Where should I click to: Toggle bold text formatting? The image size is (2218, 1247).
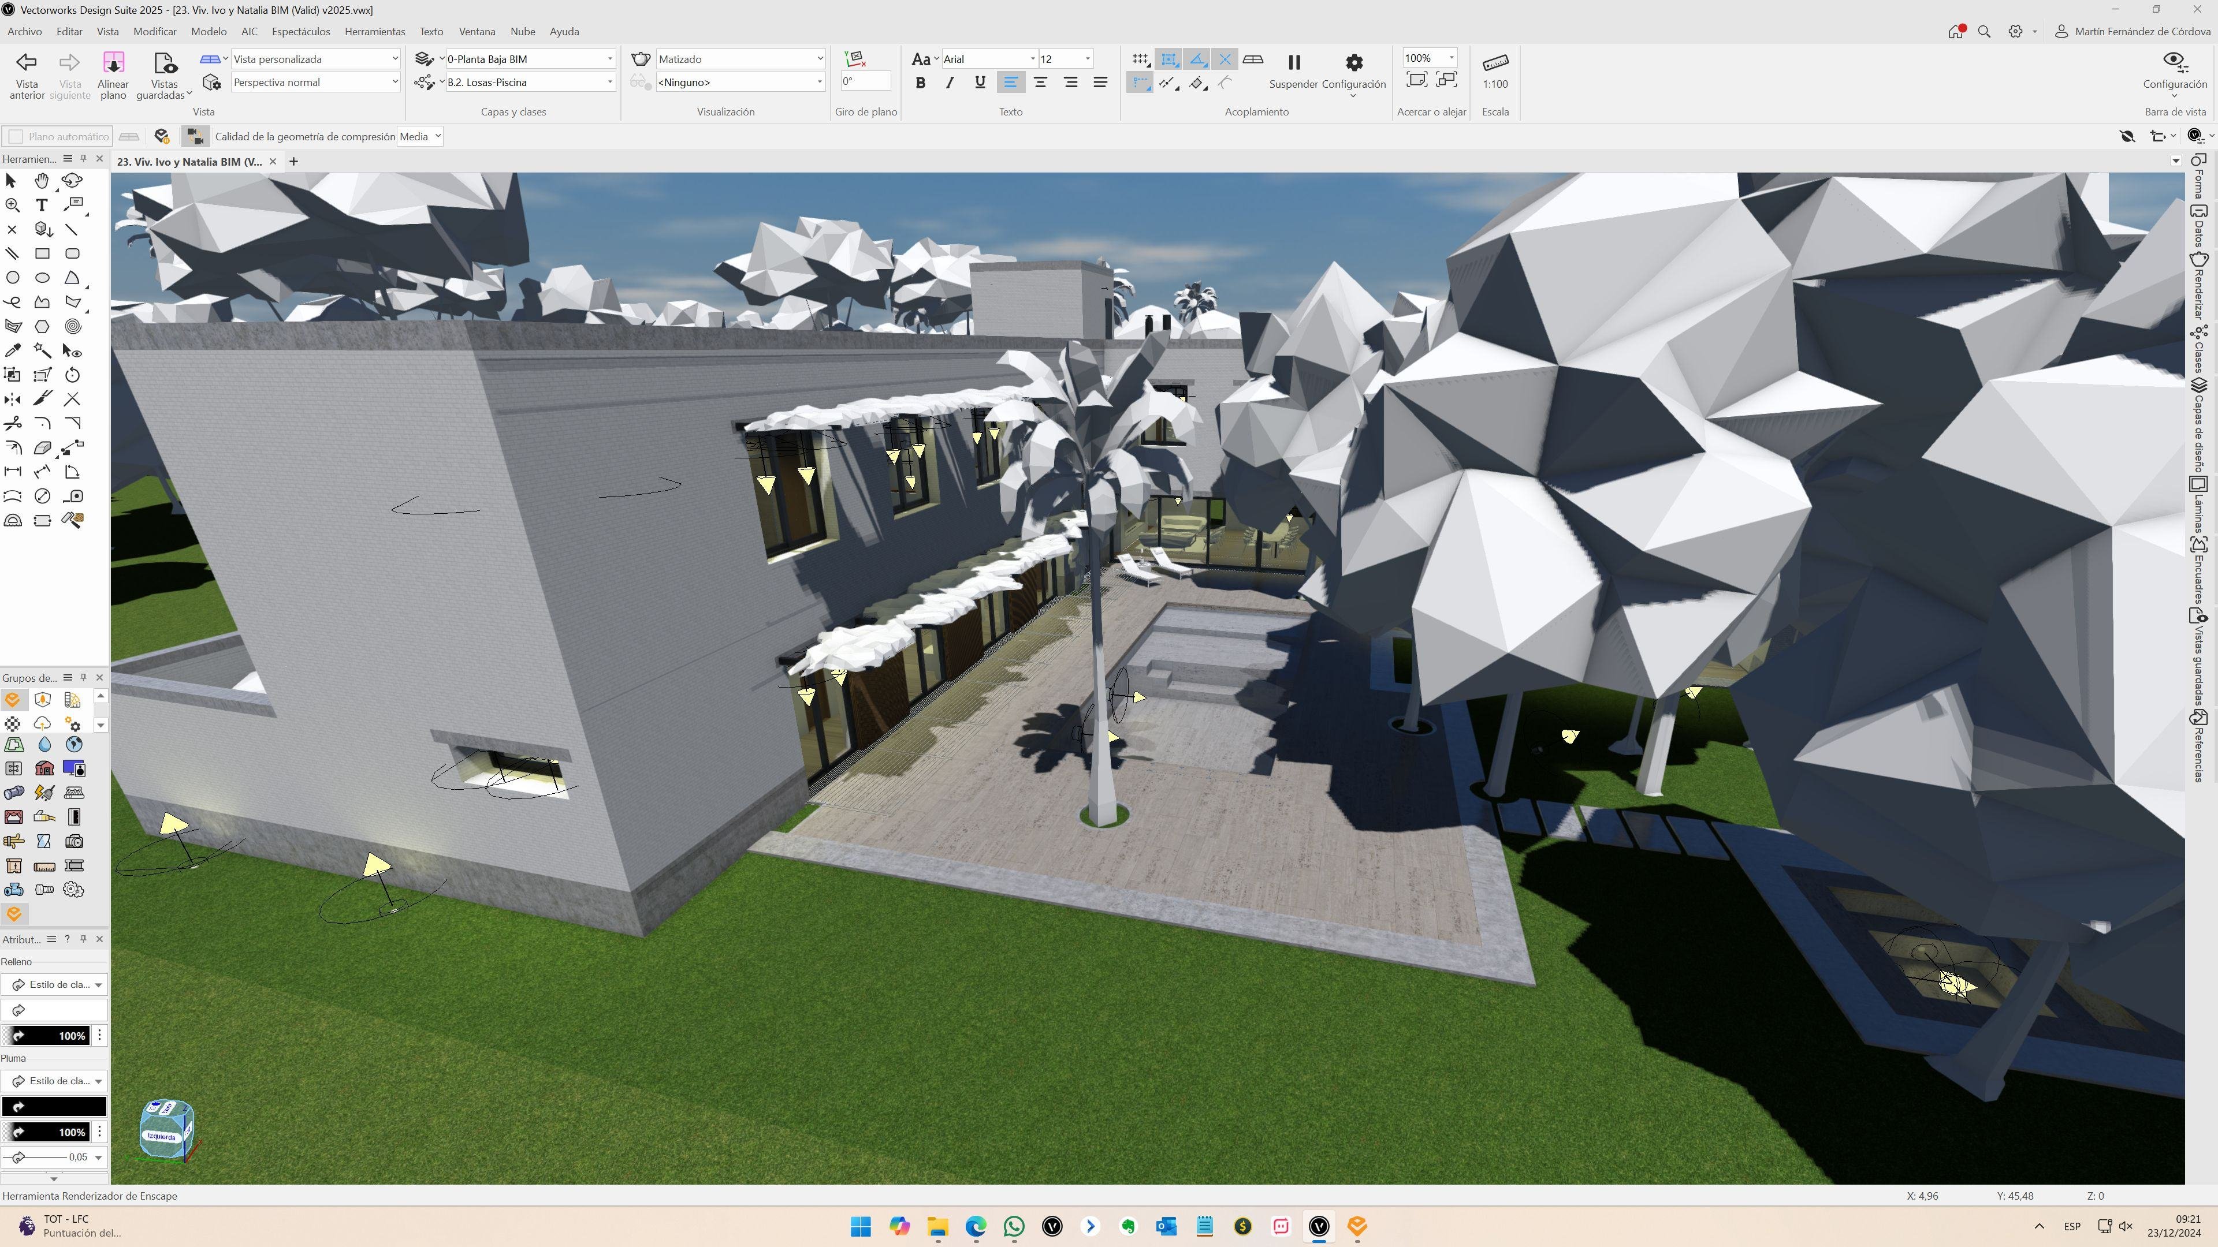pos(921,83)
